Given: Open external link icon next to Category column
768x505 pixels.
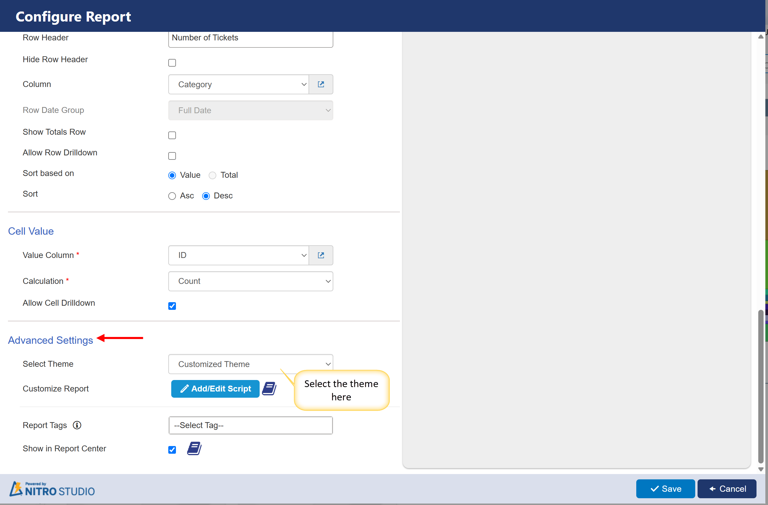Looking at the screenshot, I should pyautogui.click(x=320, y=84).
